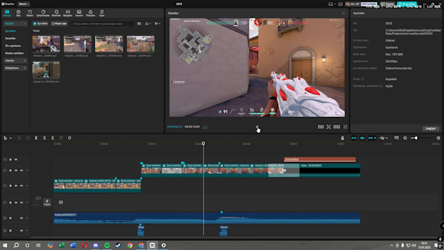
Task: Open Discord from the taskbar
Action: pos(95,245)
